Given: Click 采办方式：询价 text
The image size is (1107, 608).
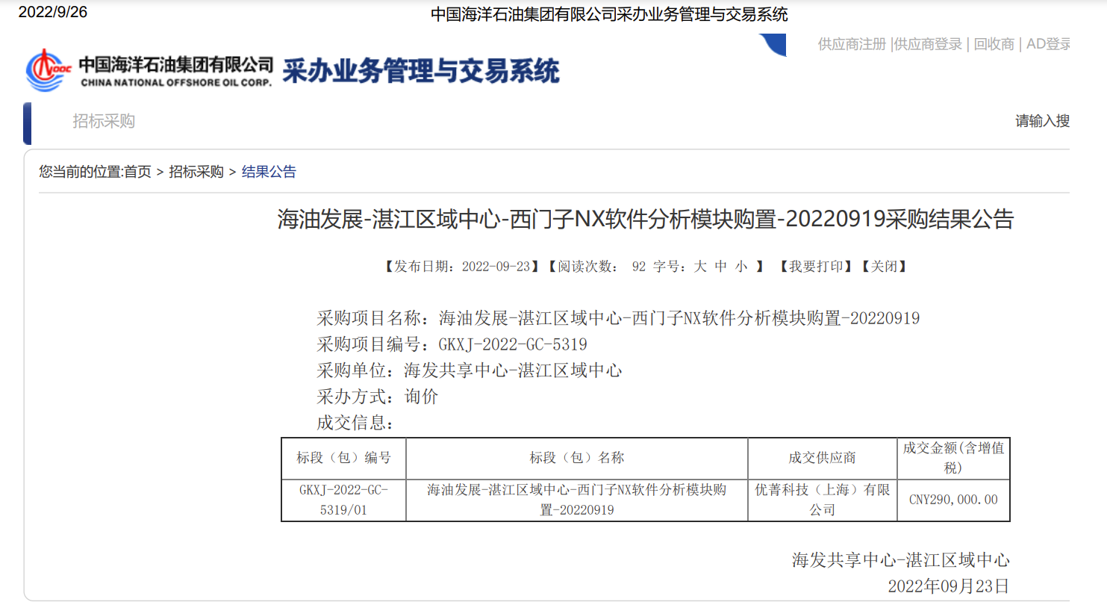Looking at the screenshot, I should coord(377,397).
